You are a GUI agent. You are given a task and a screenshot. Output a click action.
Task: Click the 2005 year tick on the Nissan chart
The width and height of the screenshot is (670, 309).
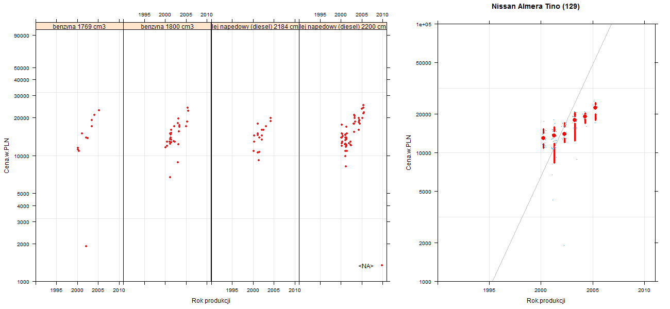pyautogui.click(x=593, y=290)
